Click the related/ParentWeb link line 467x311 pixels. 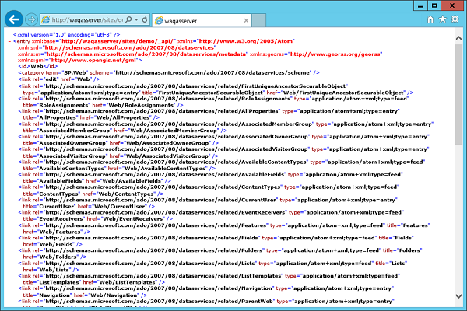pyautogui.click(x=206, y=301)
